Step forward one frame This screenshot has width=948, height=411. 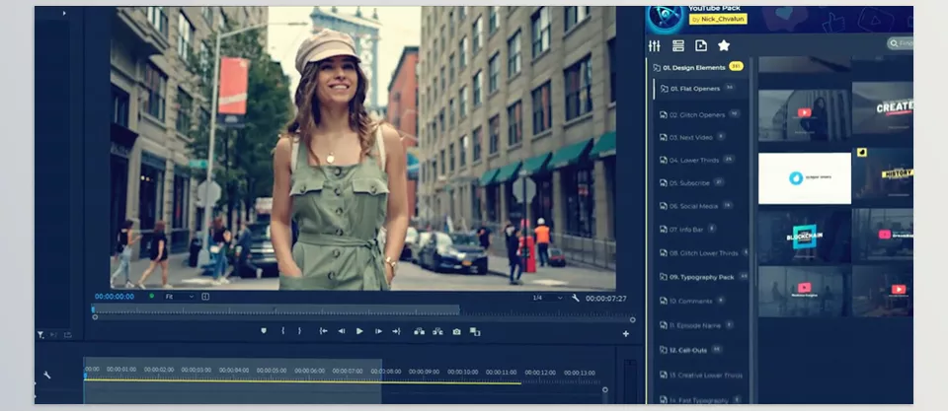[x=378, y=331]
